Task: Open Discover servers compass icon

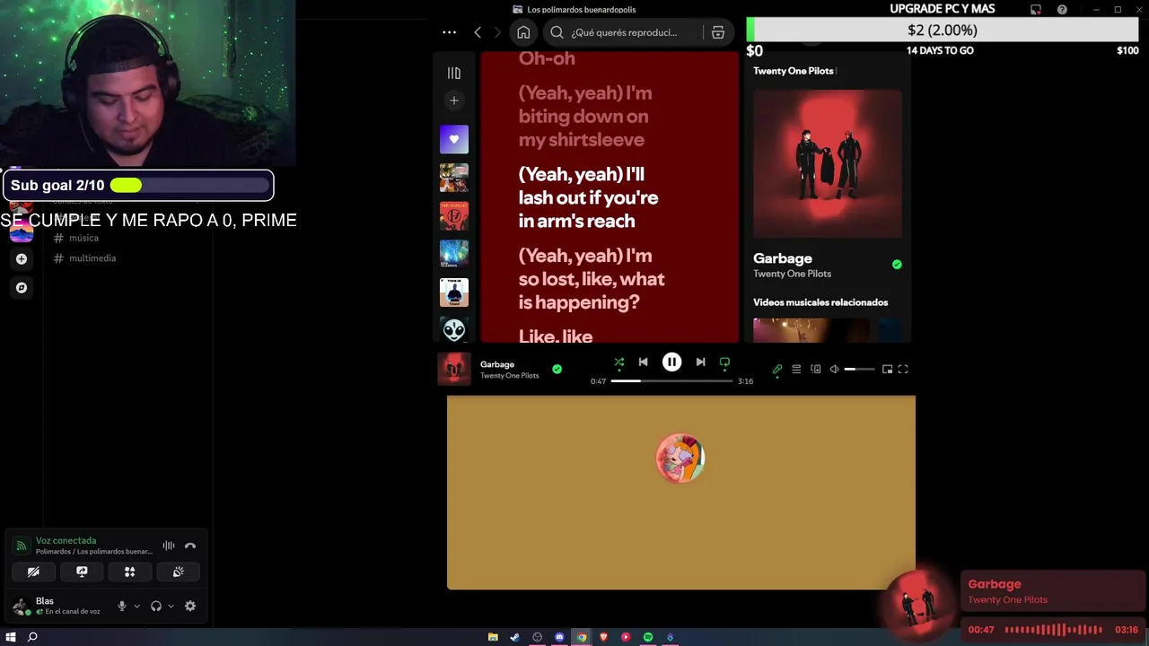Action: pyautogui.click(x=22, y=288)
